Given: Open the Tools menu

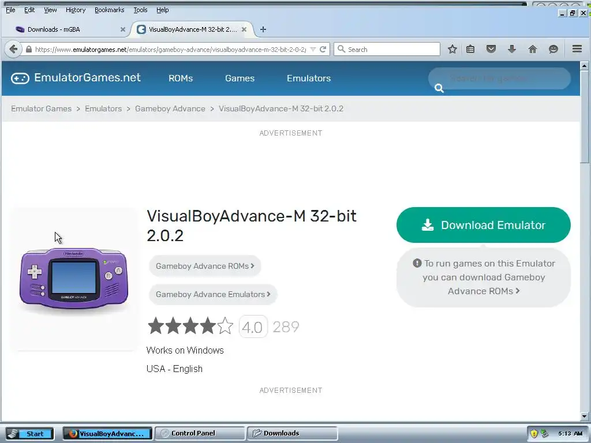Looking at the screenshot, I should pos(140,10).
